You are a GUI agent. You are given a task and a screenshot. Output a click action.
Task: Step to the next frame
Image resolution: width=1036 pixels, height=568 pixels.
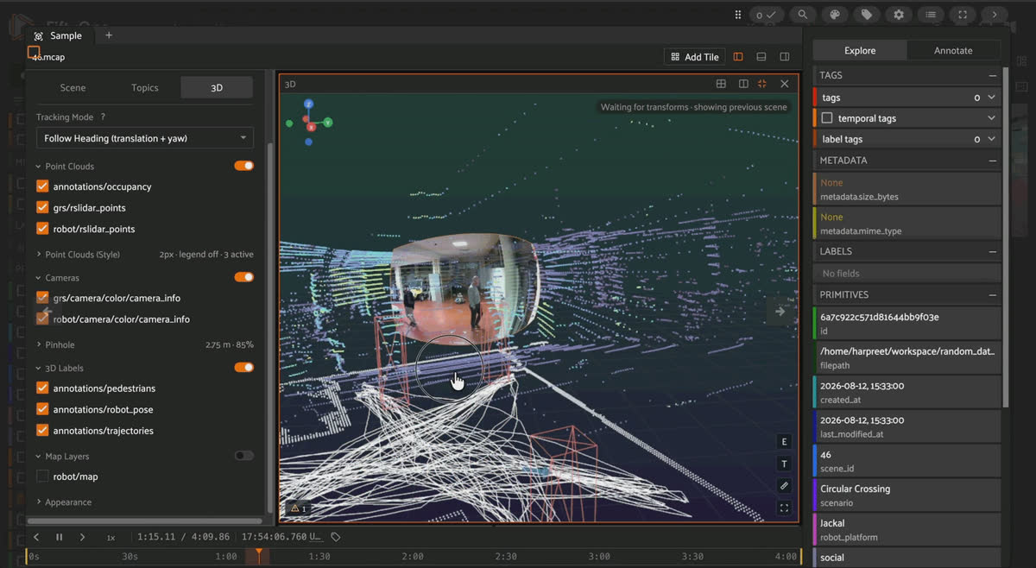click(x=82, y=537)
